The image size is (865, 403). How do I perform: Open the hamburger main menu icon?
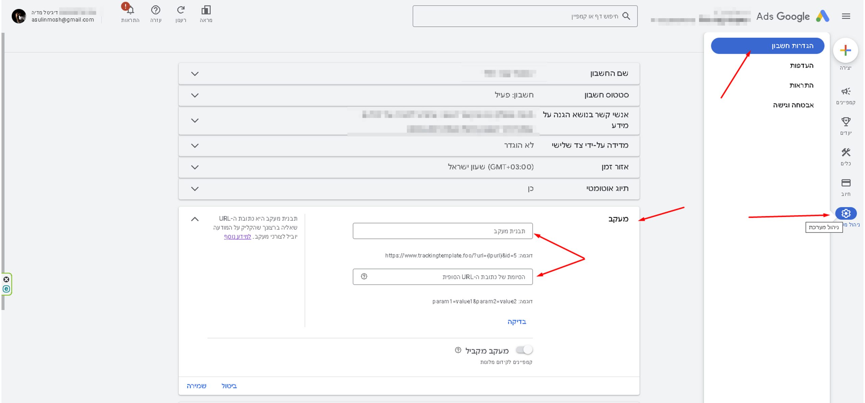pos(846,16)
